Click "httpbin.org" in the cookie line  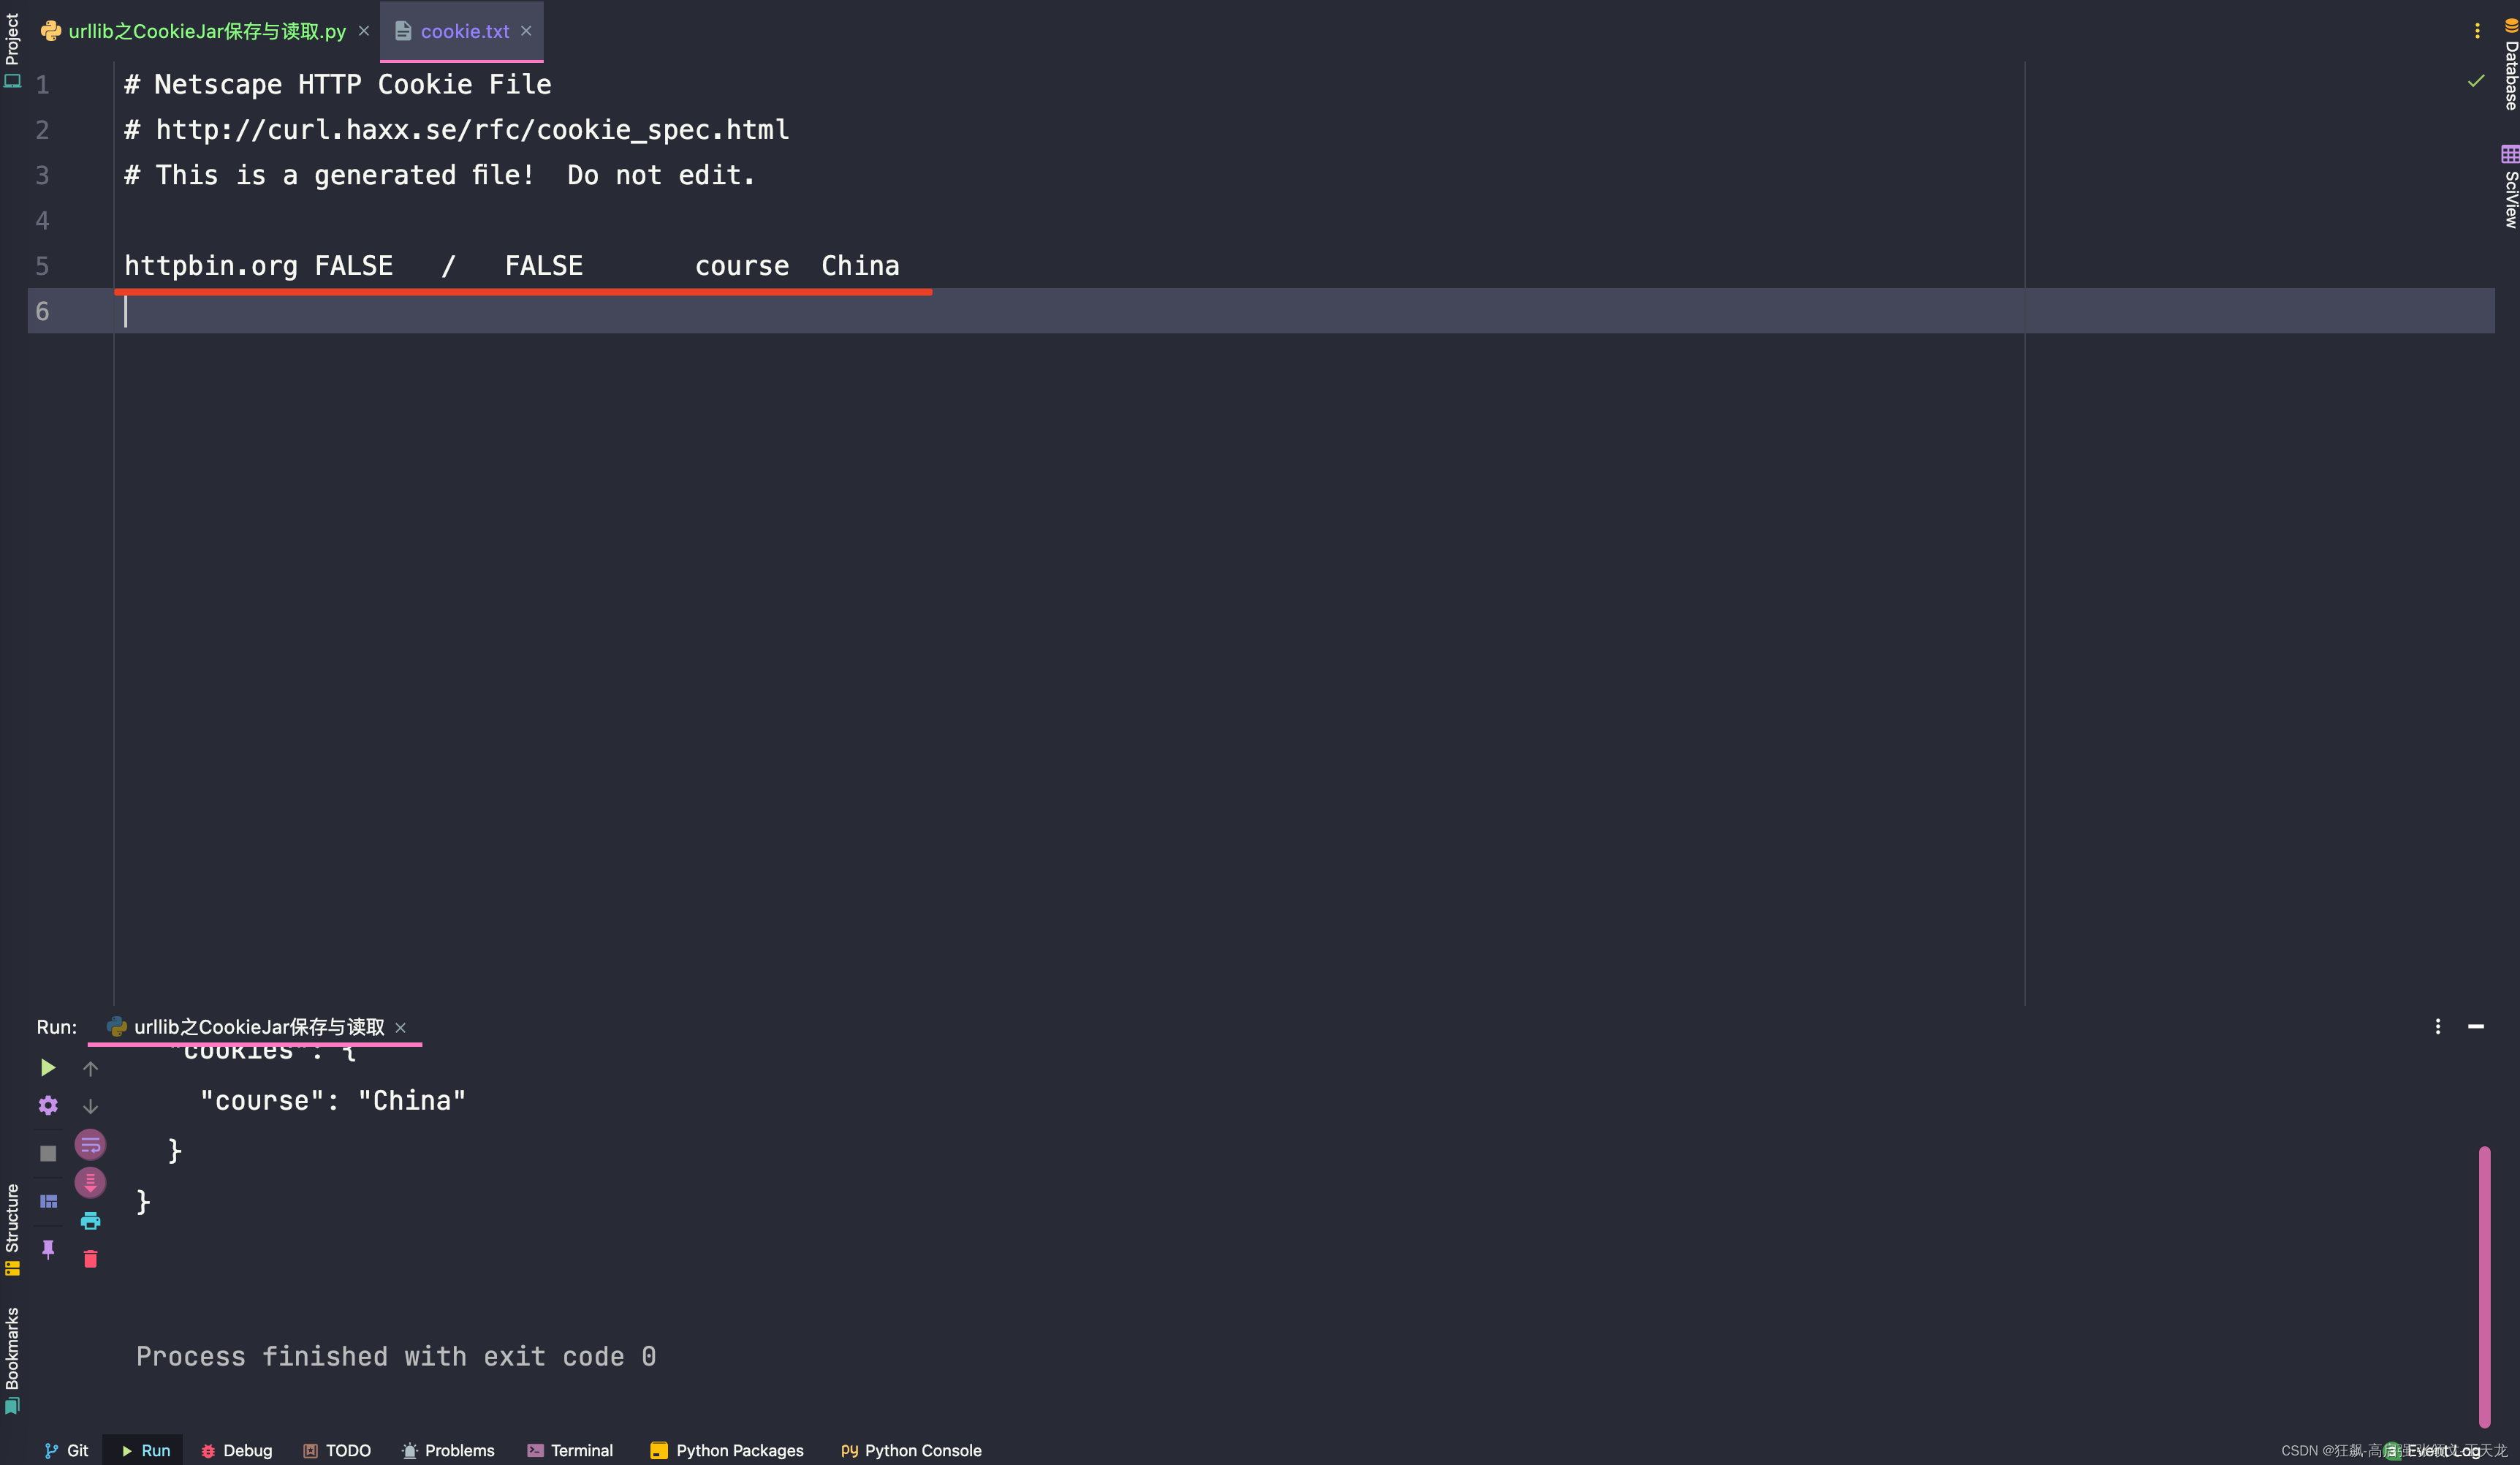click(211, 266)
